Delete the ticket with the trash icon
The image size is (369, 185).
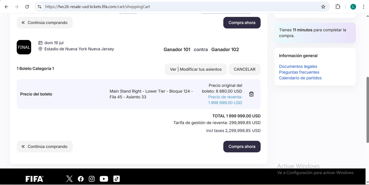pyautogui.click(x=251, y=94)
